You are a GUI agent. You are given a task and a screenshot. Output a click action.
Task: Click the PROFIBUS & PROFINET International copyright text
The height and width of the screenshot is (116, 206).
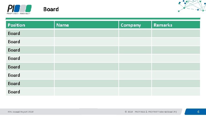pyautogui.click(x=151, y=111)
